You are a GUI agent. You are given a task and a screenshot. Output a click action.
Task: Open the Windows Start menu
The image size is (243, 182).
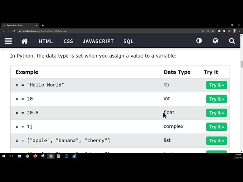(4, 156)
